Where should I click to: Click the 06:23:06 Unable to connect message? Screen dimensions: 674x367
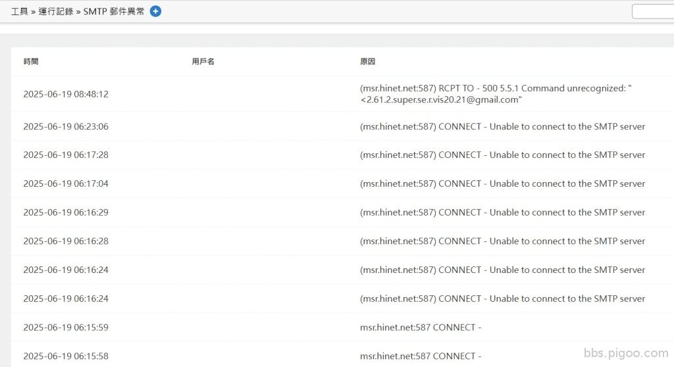[x=502, y=126]
